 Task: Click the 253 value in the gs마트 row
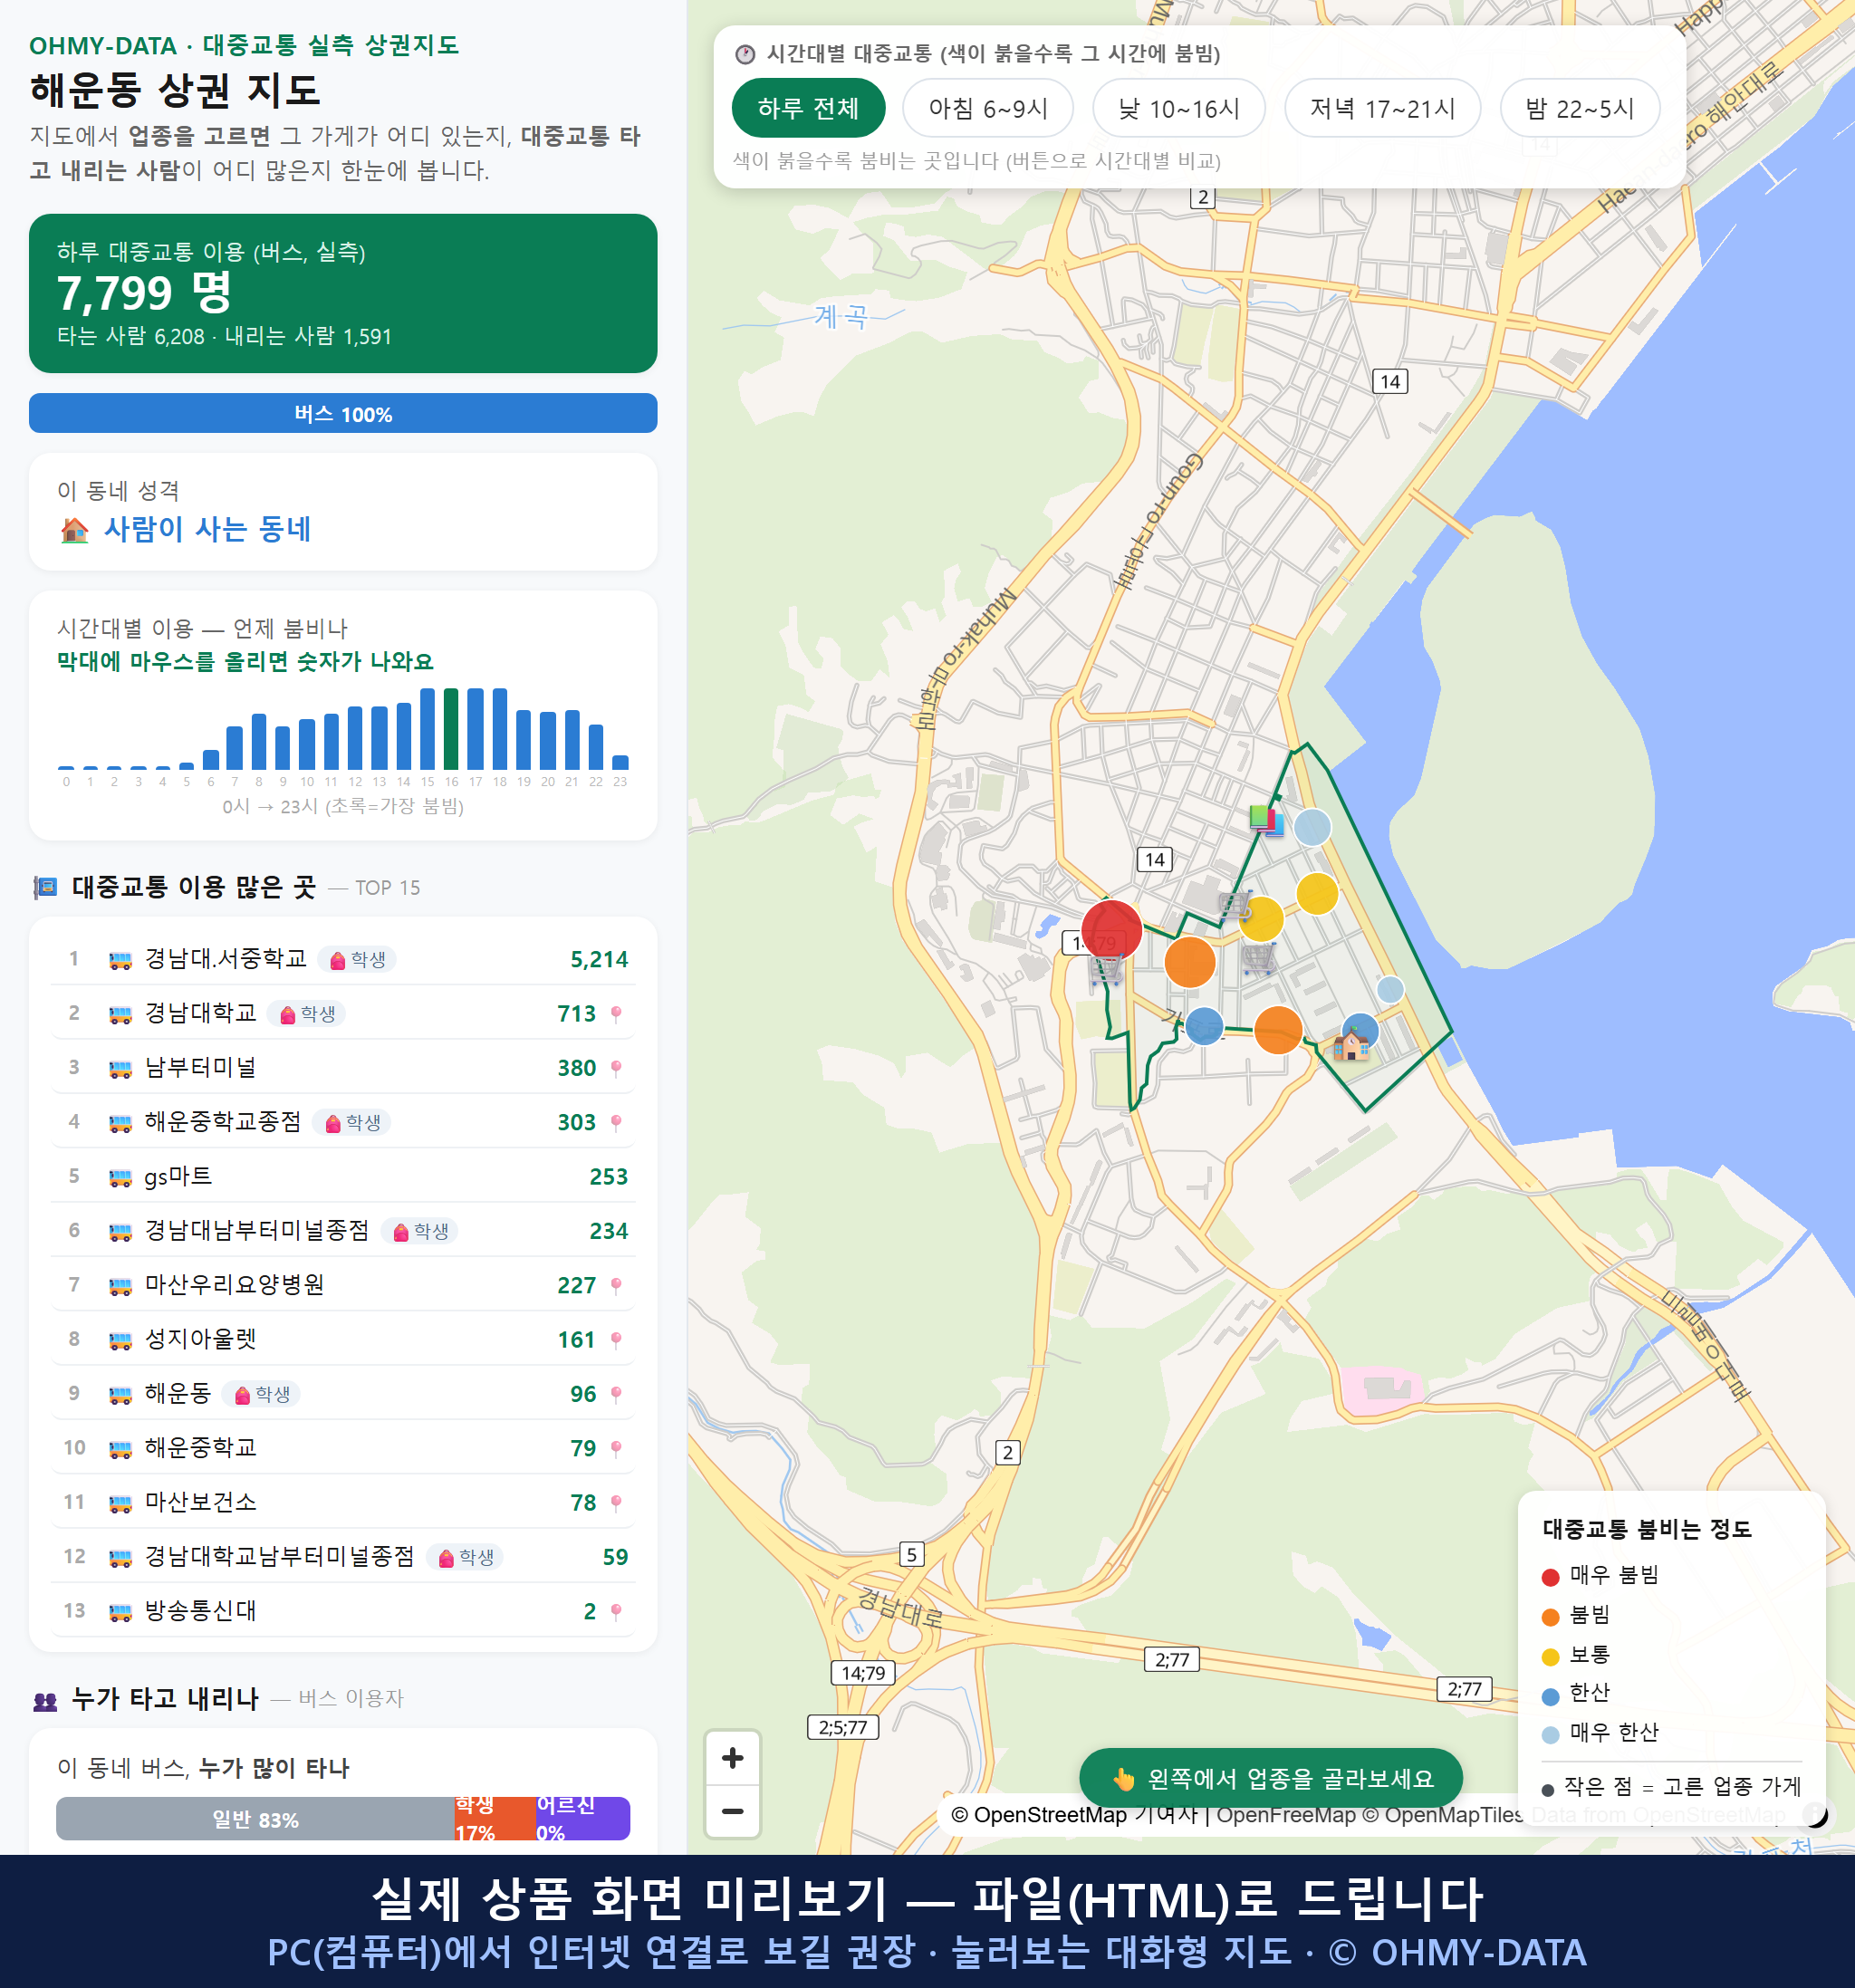(608, 1177)
